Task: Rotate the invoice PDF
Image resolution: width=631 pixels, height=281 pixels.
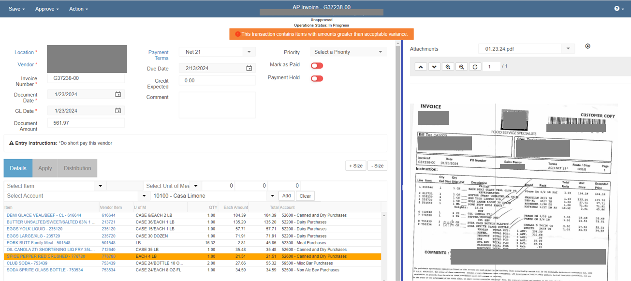Action: [x=475, y=67]
